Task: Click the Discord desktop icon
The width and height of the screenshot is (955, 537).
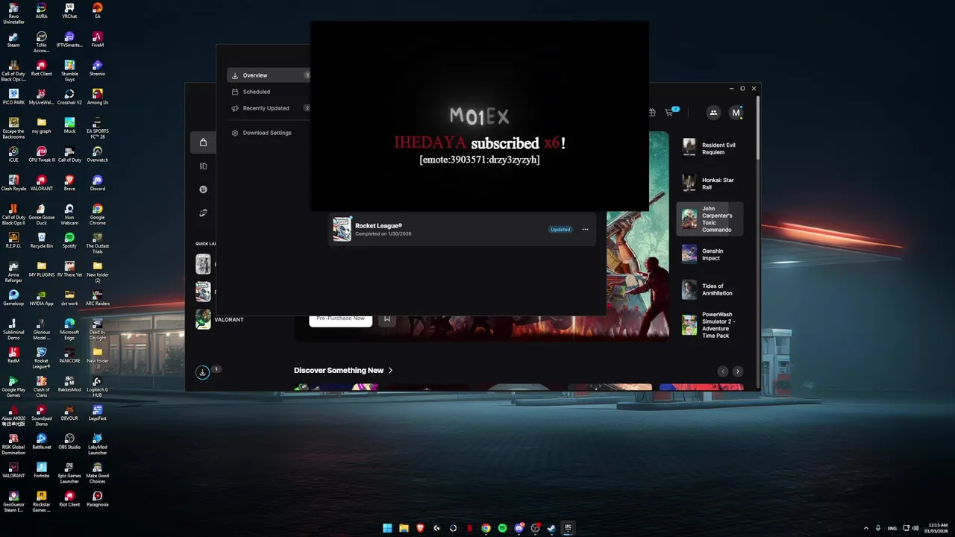Action: click(x=98, y=183)
